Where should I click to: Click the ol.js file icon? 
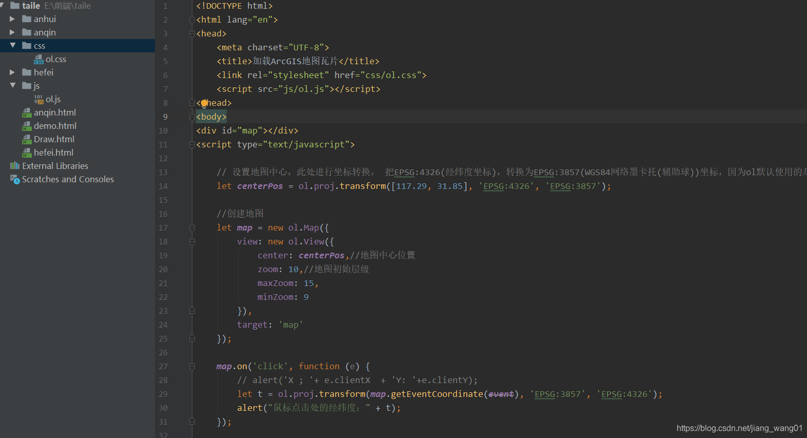click(x=38, y=99)
